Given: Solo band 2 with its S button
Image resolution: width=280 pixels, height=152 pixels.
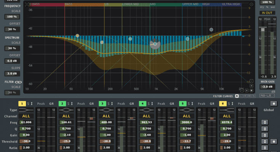Looking at the screenshot, I should (x=69, y=103).
